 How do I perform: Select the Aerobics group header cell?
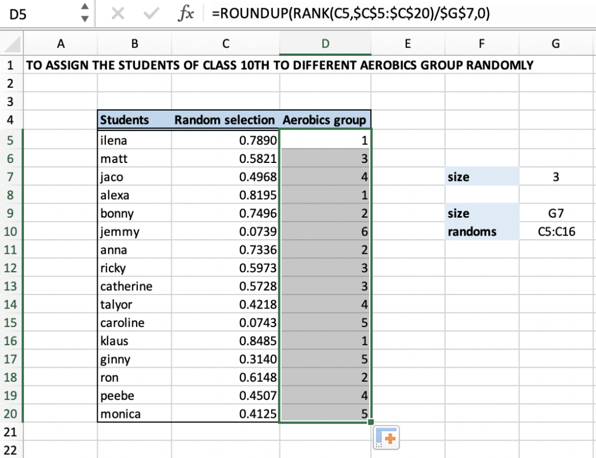[x=325, y=119]
